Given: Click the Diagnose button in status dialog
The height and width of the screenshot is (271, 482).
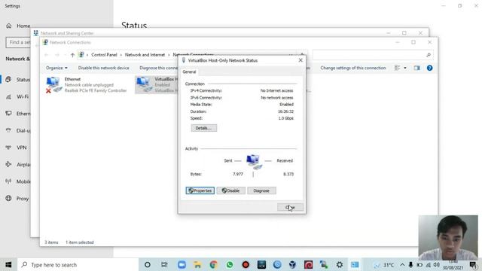Looking at the screenshot, I should [x=261, y=190].
